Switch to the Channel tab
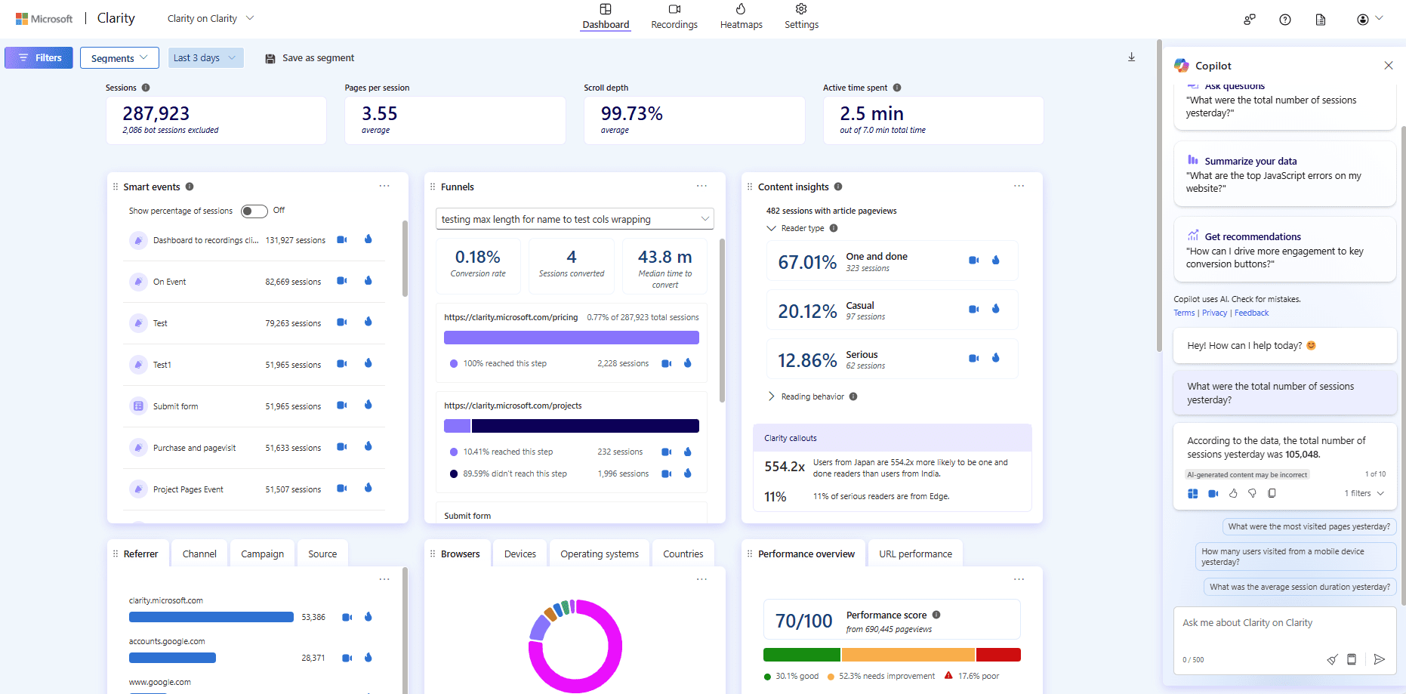This screenshot has width=1406, height=694. click(199, 554)
